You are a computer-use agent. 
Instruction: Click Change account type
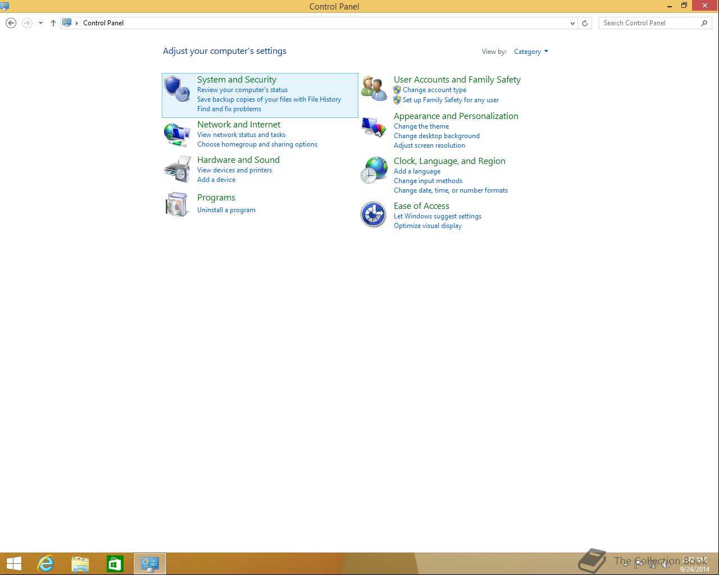pyautogui.click(x=434, y=90)
